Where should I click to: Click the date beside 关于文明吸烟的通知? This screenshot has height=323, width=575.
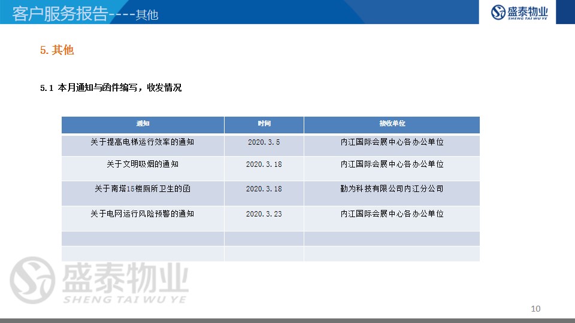[x=264, y=164]
